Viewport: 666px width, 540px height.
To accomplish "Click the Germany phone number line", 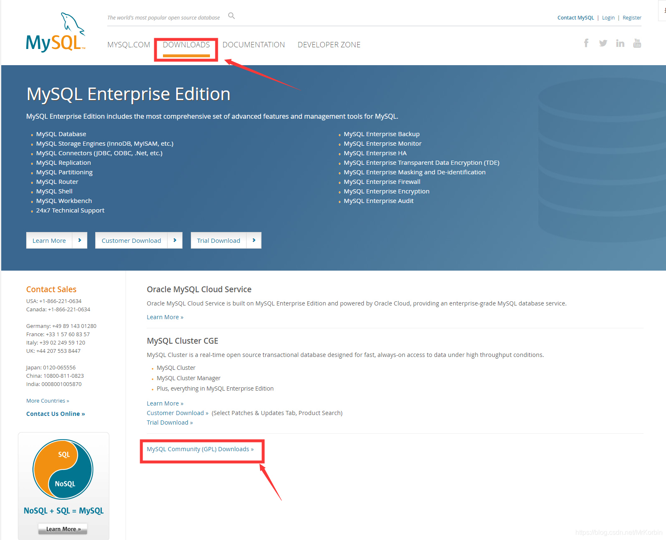I will pyautogui.click(x=61, y=326).
